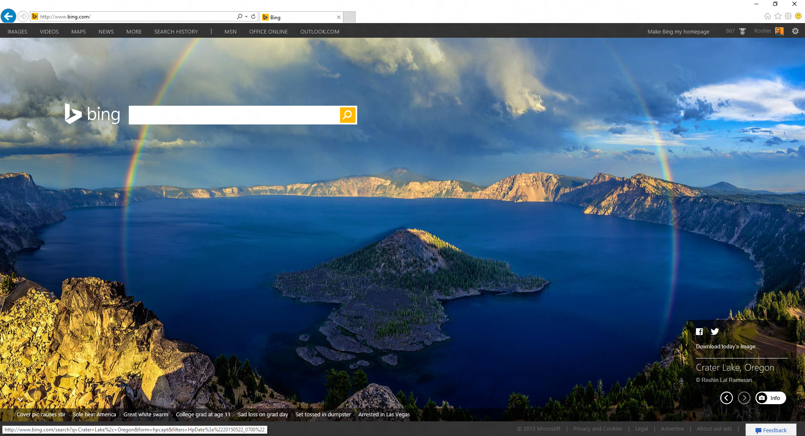Screen dimensions: 805x436
Task: Minimize the browser window
Action: coord(756,4)
